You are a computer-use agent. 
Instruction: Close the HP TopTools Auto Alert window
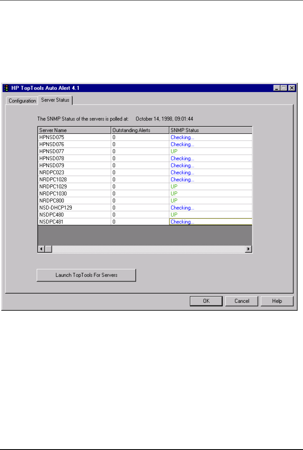coord(292,88)
